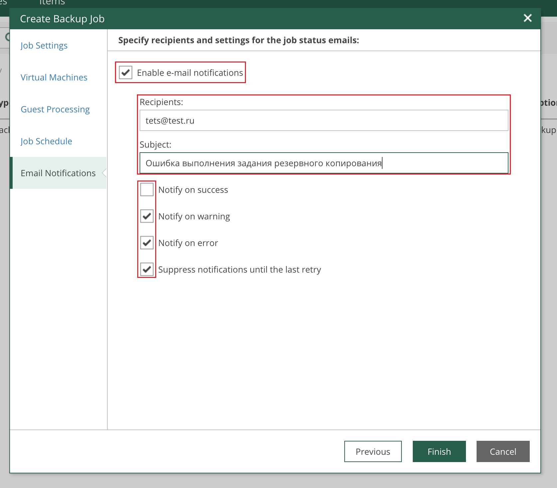This screenshot has height=488, width=557.
Task: Toggle Suppress notifications until last retry
Action: coord(147,269)
